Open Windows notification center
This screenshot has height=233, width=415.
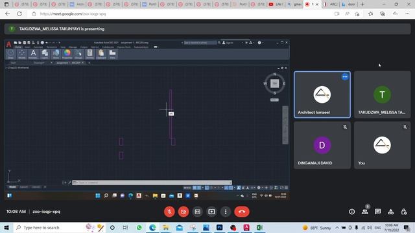click(x=407, y=227)
